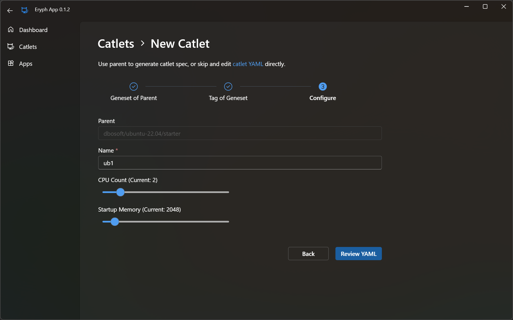The image size is (513, 320).
Task: Minimize the Eryph App window
Action: tap(467, 6)
